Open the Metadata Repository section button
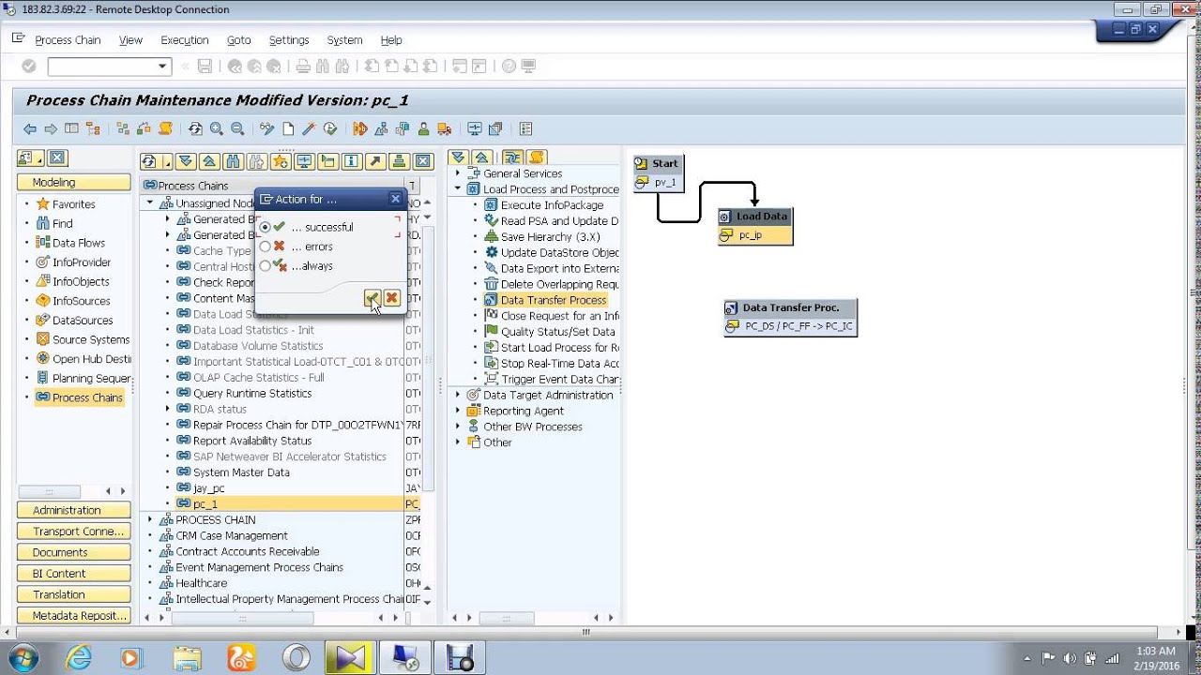 pos(74,616)
